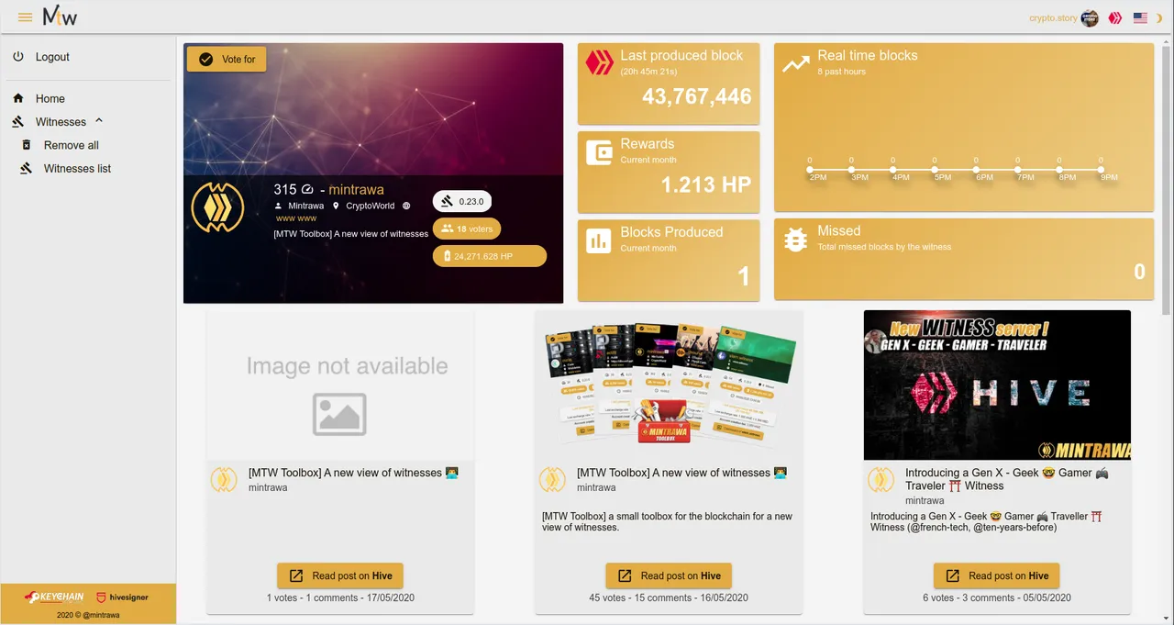Viewport: 1174px width, 625px height.
Task: Open the hivesigner link in footer
Action: coord(122,597)
